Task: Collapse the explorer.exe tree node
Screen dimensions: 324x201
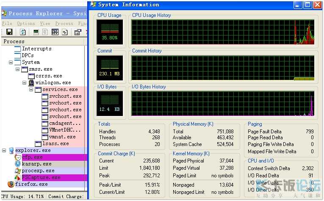Action: 4,151
